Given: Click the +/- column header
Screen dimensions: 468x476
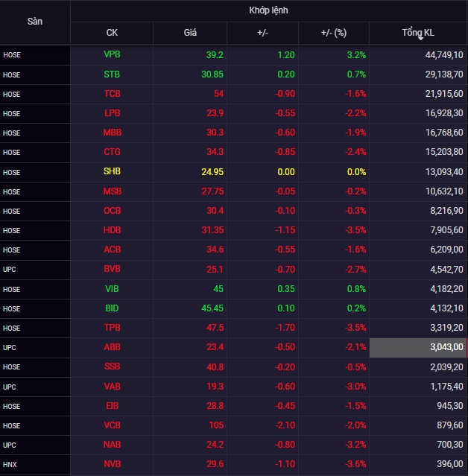Looking at the screenshot, I should (262, 33).
